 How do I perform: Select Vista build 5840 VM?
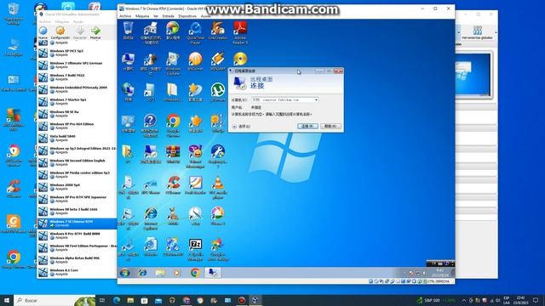click(x=77, y=138)
